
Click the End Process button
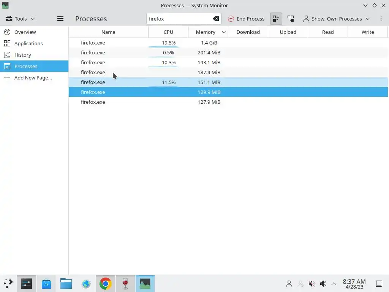tap(246, 19)
